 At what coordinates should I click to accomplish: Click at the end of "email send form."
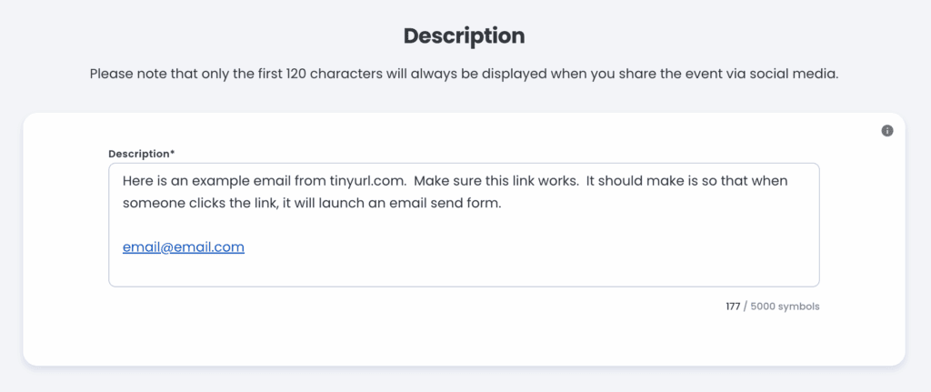(502, 203)
